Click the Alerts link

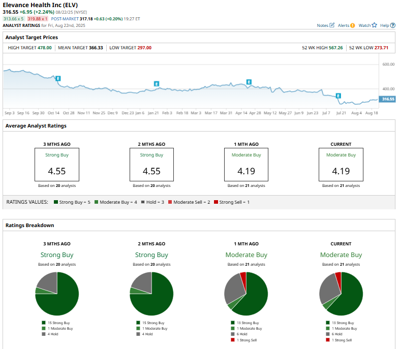[344, 25]
